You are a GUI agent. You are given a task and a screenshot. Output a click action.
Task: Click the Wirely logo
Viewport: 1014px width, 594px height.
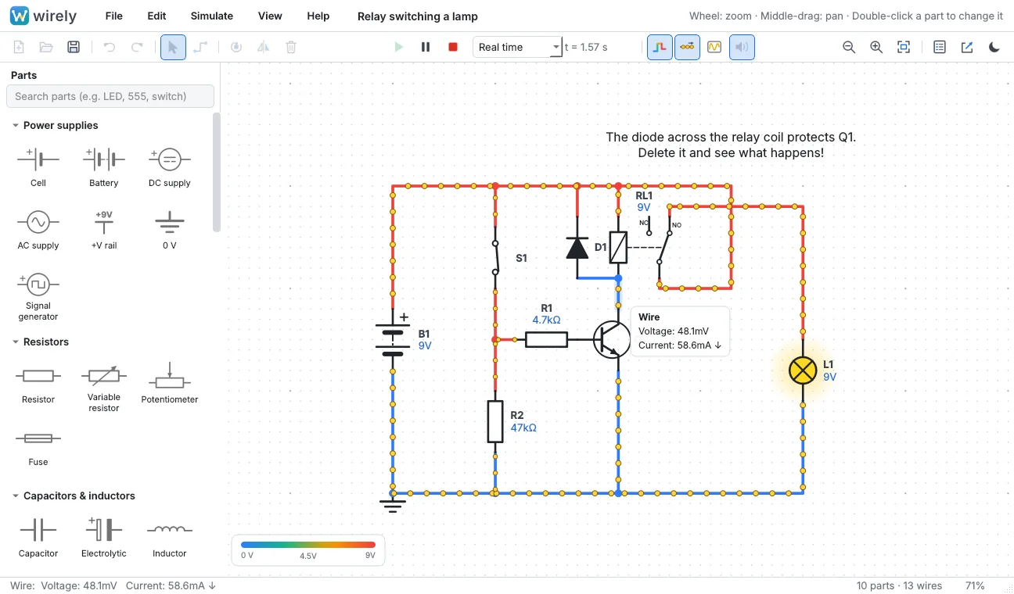click(44, 16)
